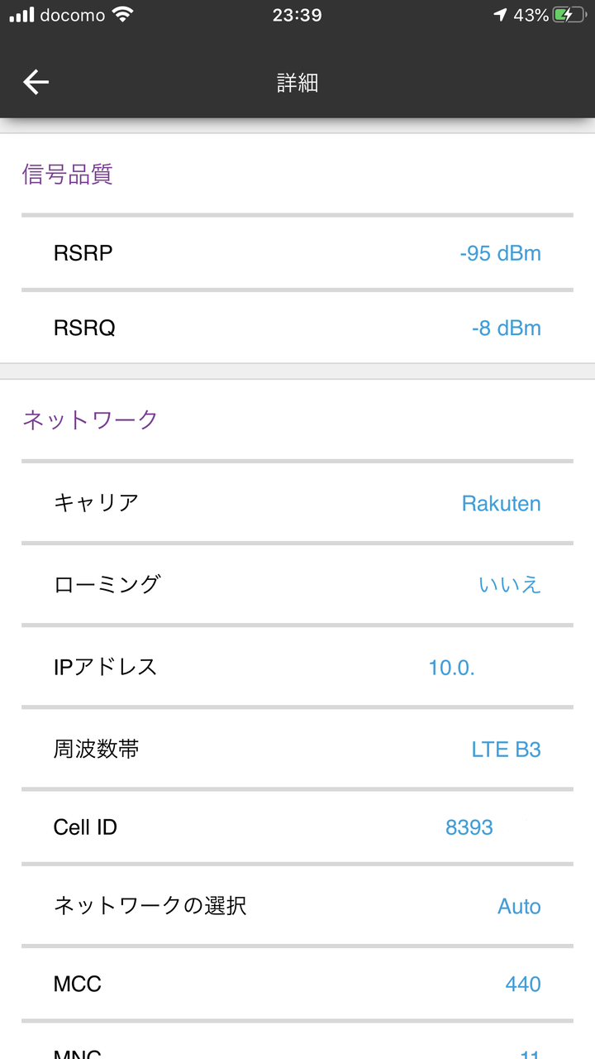The width and height of the screenshot is (595, 1059).
Task: Tap the 信号品質 section header
Action: (67, 175)
